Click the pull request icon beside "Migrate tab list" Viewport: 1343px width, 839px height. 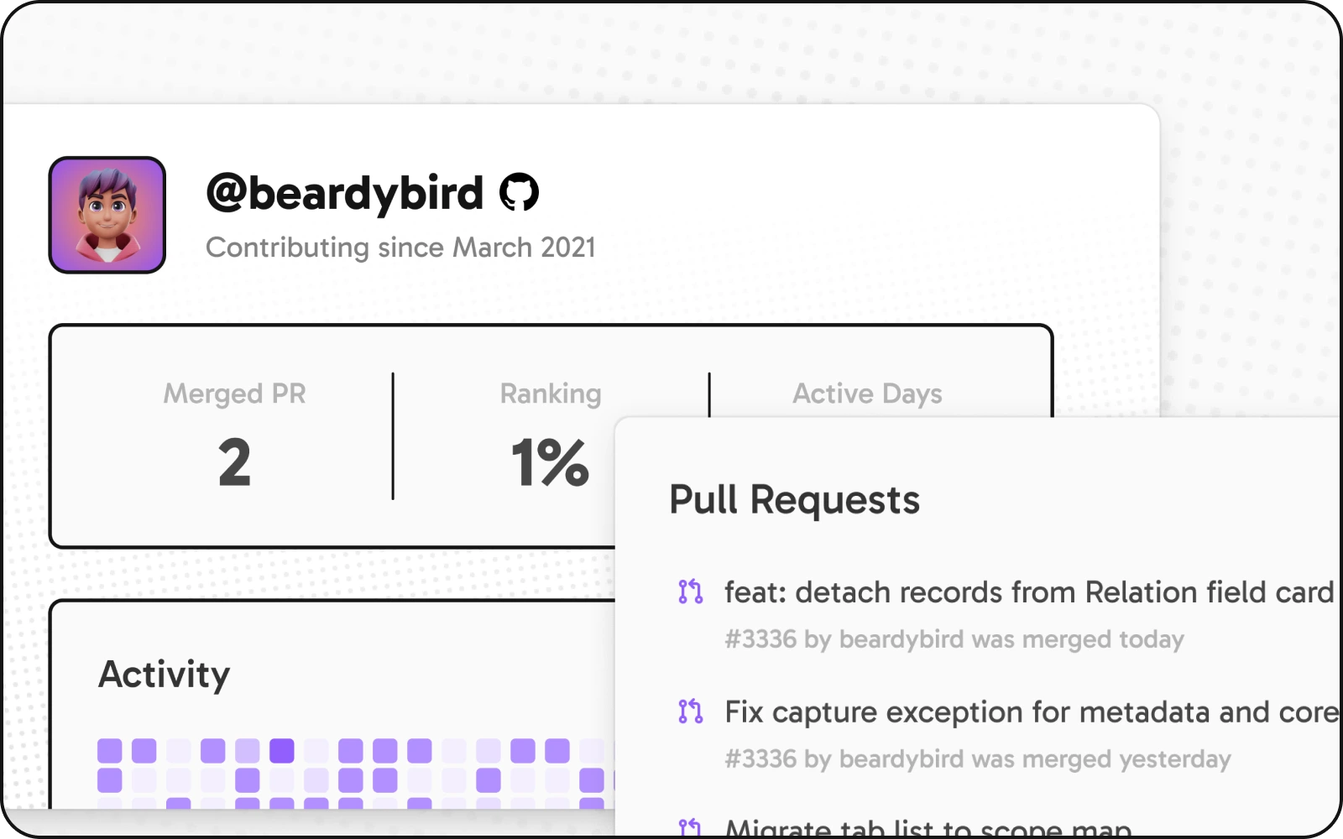[x=691, y=828]
